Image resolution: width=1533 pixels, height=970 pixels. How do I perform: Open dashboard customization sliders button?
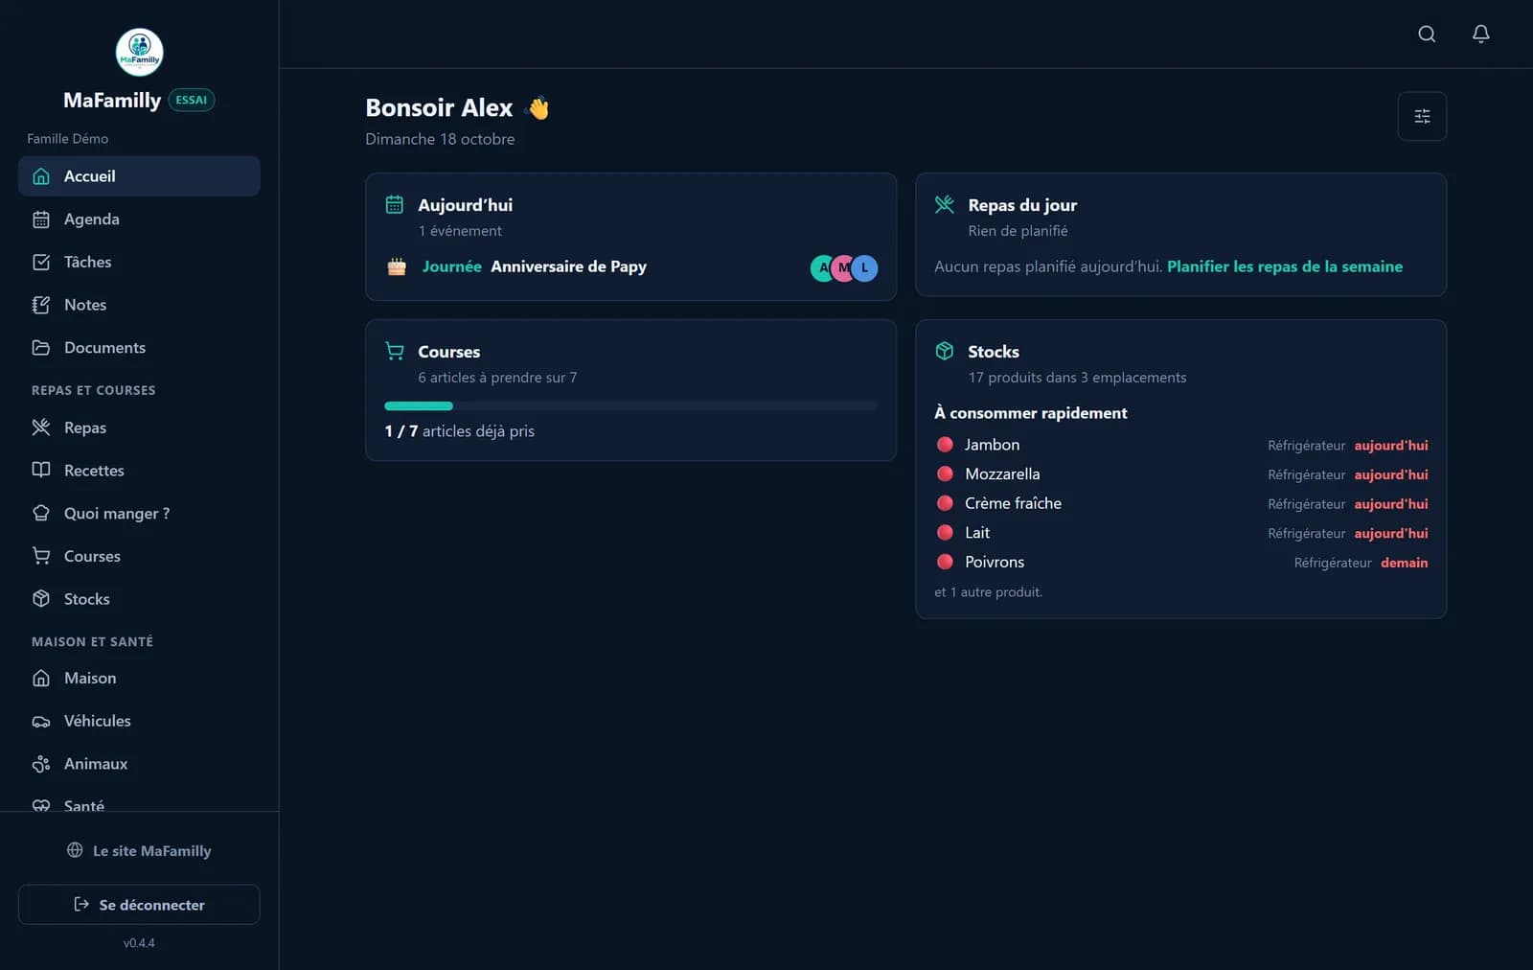click(1422, 116)
